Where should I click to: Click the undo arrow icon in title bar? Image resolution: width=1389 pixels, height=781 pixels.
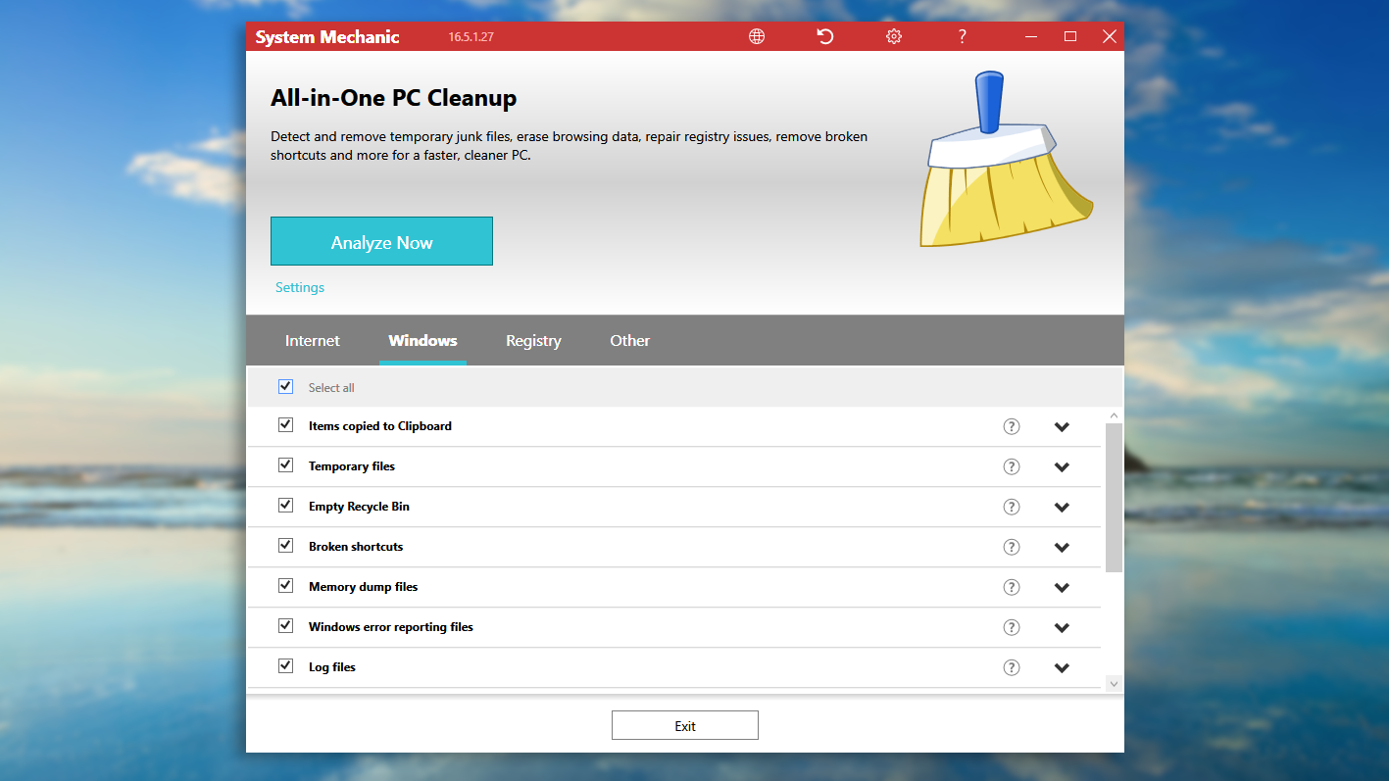click(x=825, y=36)
